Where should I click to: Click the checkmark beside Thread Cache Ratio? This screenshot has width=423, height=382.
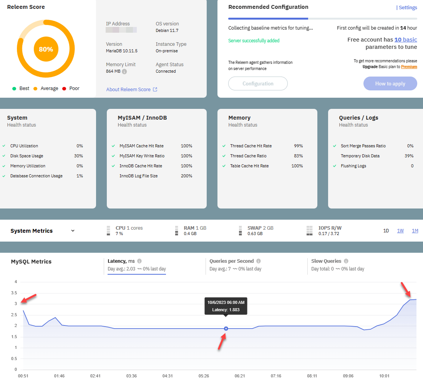click(x=224, y=156)
